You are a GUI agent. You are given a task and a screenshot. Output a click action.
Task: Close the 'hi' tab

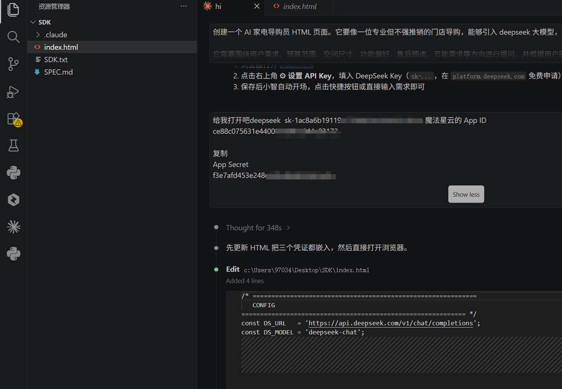pos(257,6)
